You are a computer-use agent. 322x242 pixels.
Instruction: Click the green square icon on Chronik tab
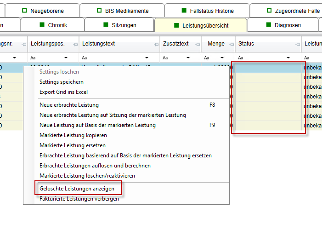tap(42, 25)
